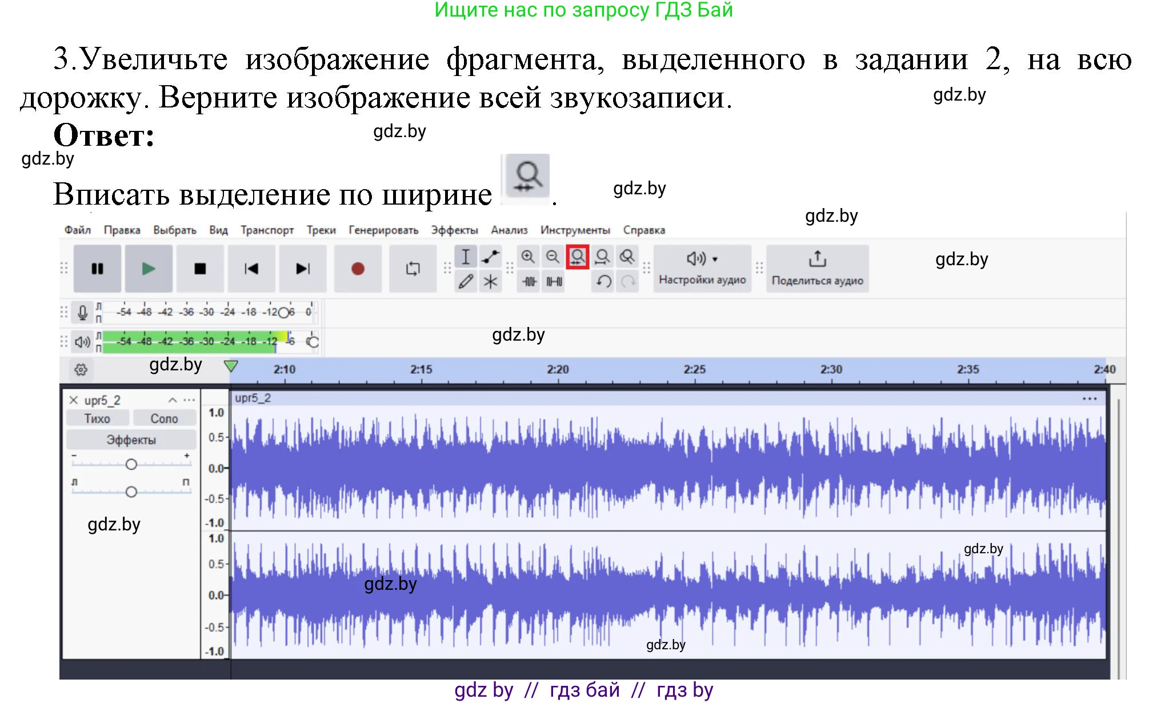Open the Настройки аудио dropdown
This screenshot has height=703, width=1169.
coord(702,267)
